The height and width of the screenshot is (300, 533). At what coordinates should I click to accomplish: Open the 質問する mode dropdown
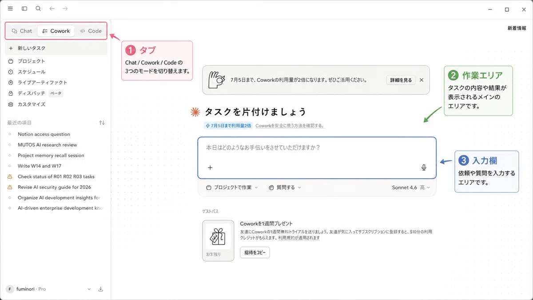(285, 188)
